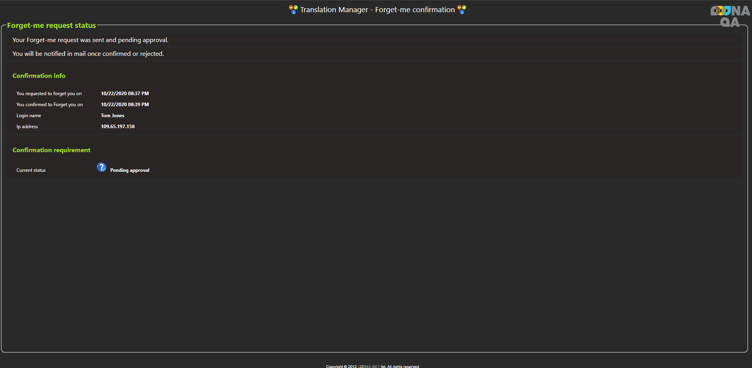The image size is (752, 368).
Task: Click the 'Ip address' label
Action: [27, 127]
